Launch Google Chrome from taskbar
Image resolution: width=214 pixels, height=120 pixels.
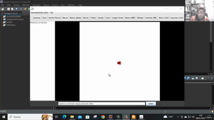point(103,117)
